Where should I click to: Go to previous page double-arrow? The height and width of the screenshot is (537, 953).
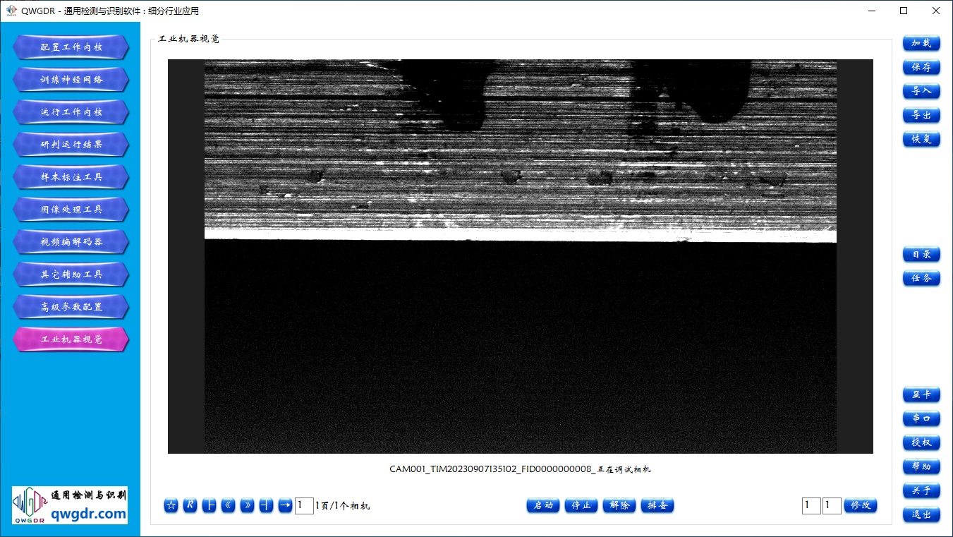pyautogui.click(x=228, y=505)
